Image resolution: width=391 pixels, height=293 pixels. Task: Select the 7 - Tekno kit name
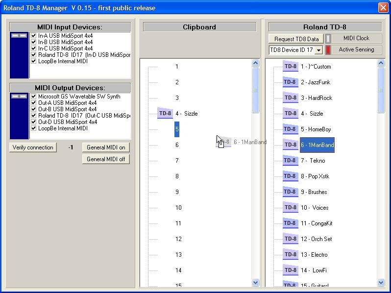pyautogui.click(x=313, y=161)
